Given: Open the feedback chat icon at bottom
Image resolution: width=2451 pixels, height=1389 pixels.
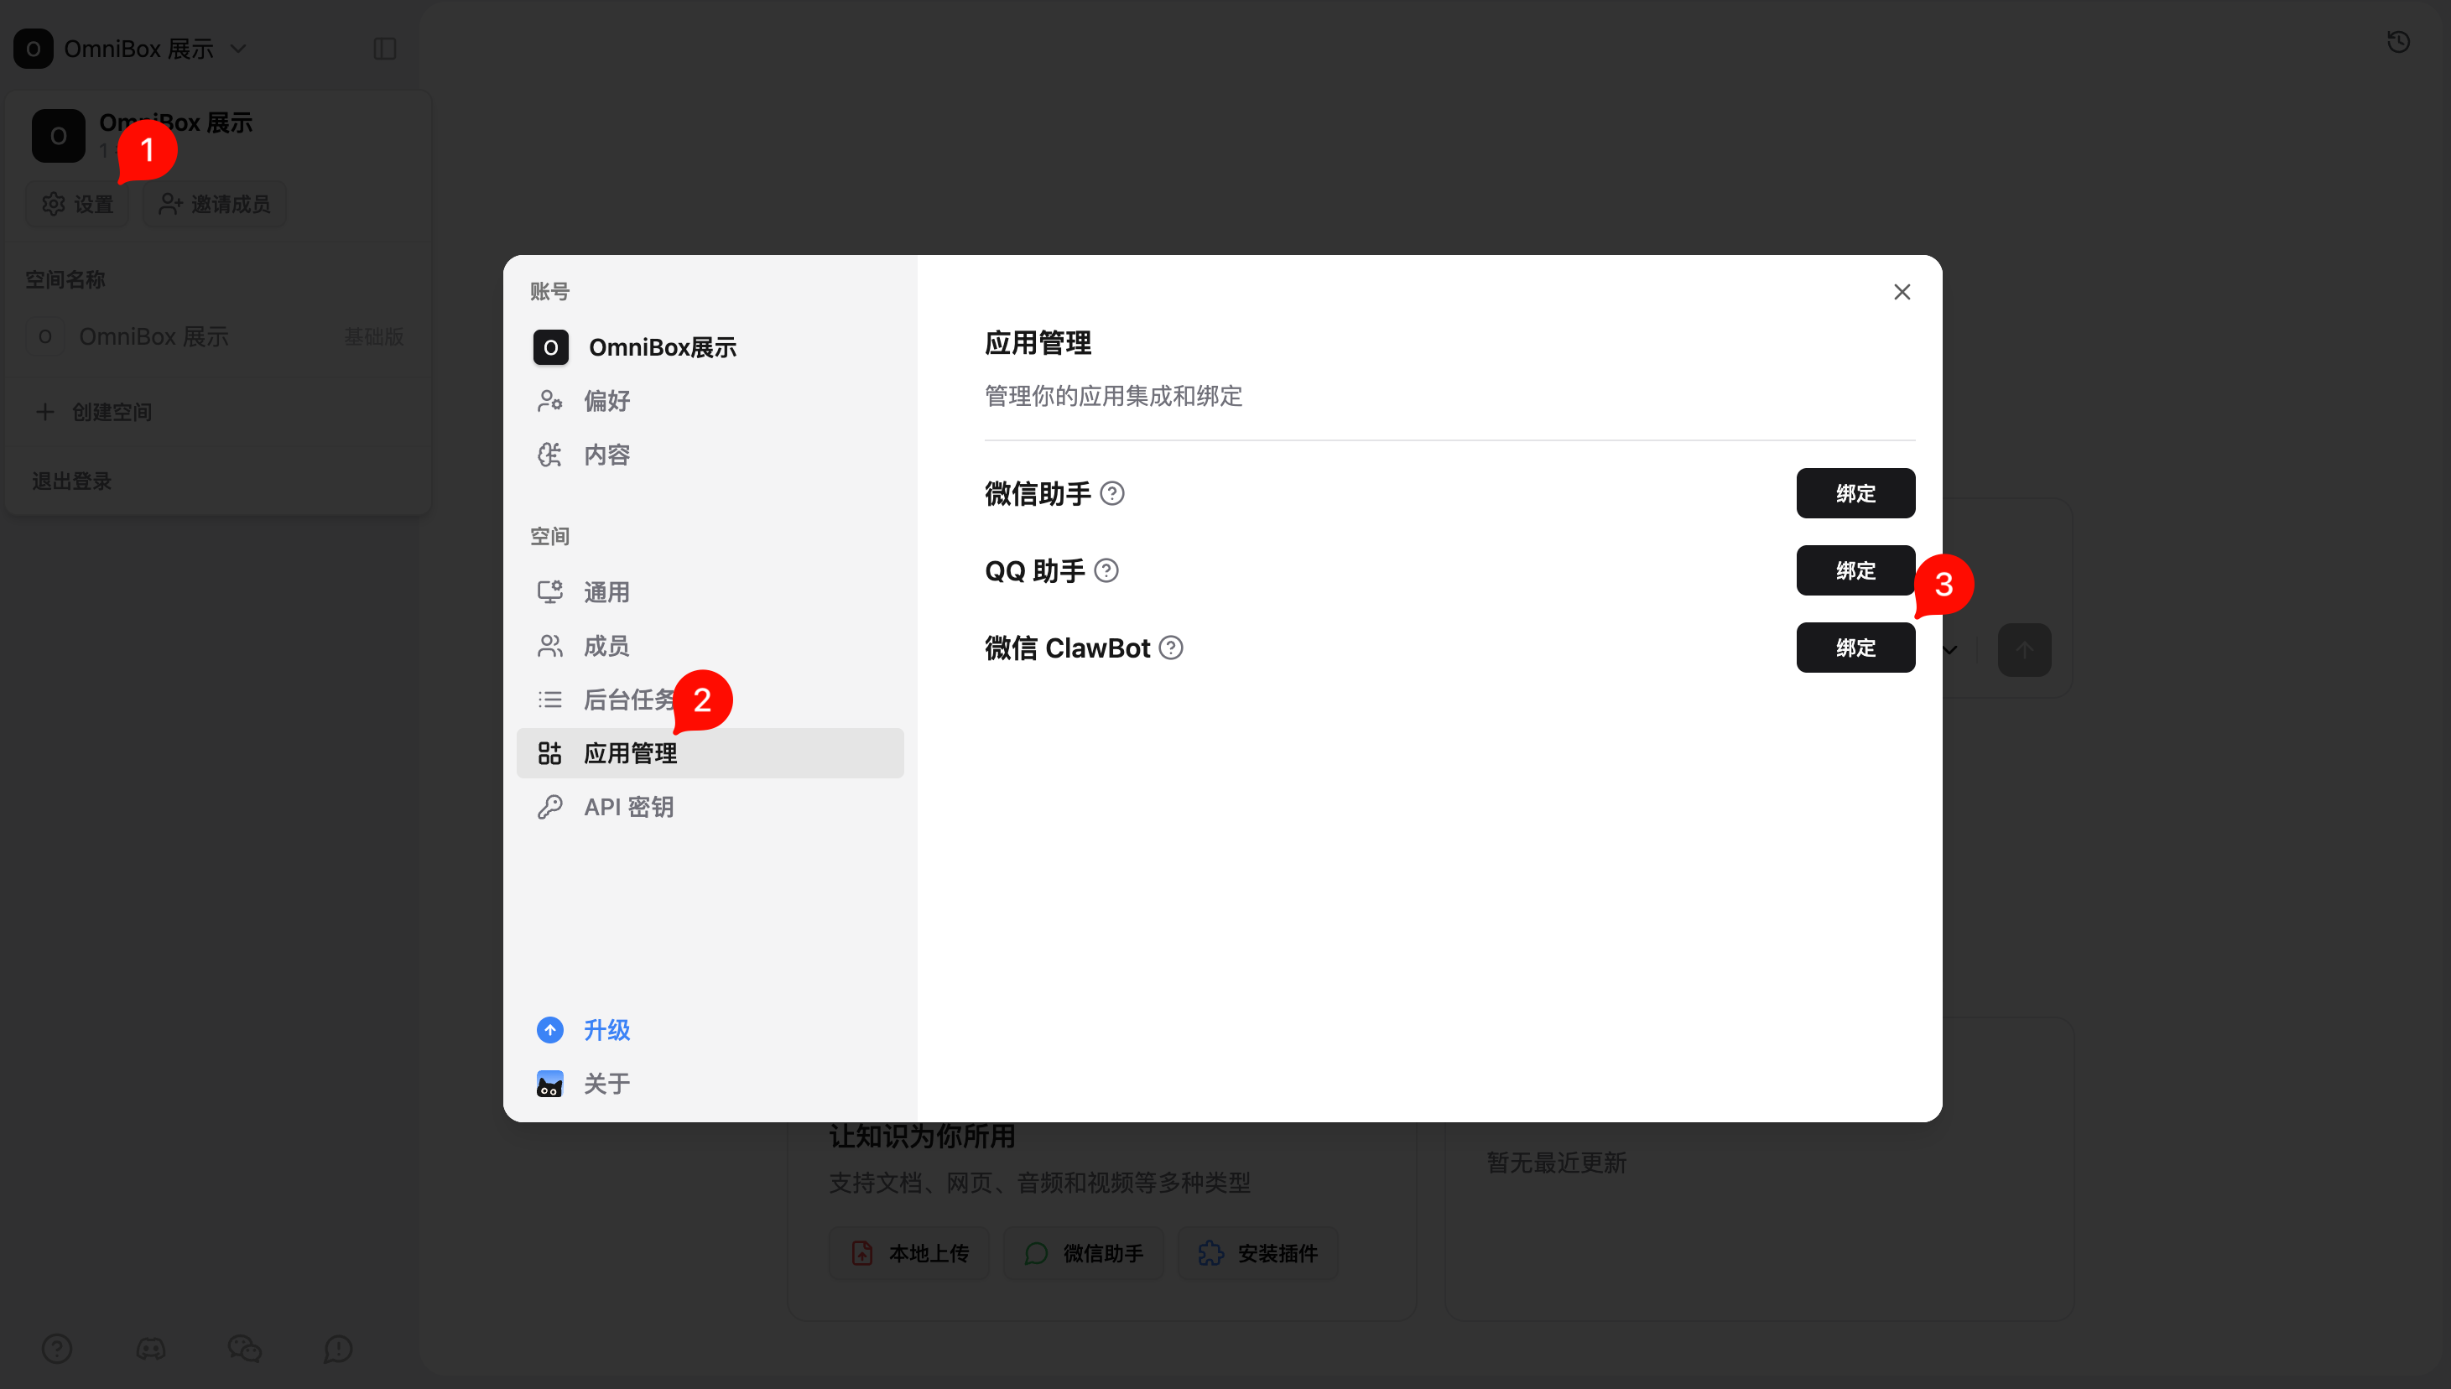Looking at the screenshot, I should coord(338,1348).
